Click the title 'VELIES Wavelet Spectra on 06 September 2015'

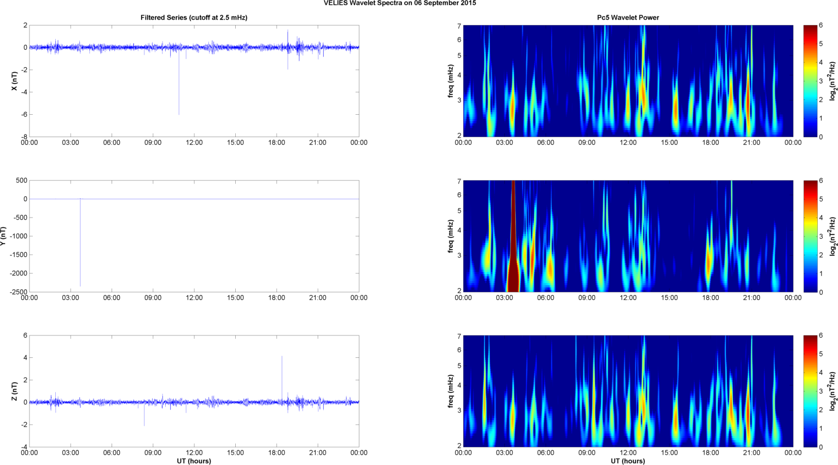[400, 3]
